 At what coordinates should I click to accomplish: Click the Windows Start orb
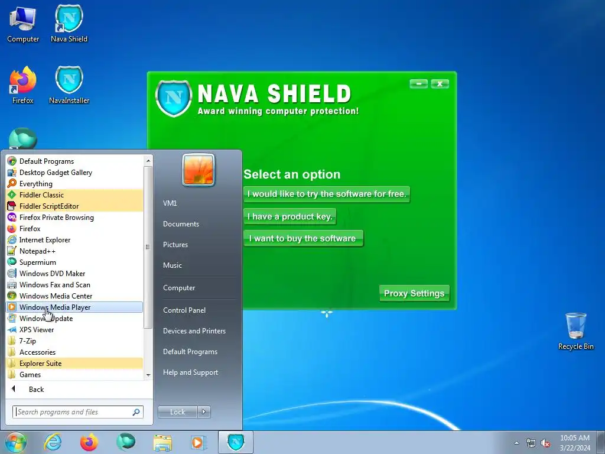click(16, 442)
